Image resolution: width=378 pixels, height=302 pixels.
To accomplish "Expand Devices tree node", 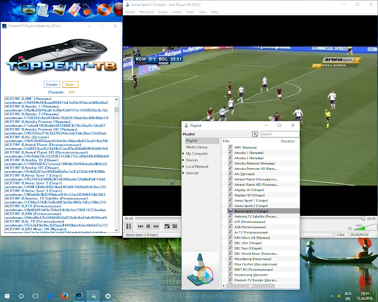I will pyautogui.click(x=183, y=160).
